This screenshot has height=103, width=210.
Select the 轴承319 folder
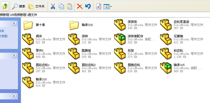click(x=81, y=25)
